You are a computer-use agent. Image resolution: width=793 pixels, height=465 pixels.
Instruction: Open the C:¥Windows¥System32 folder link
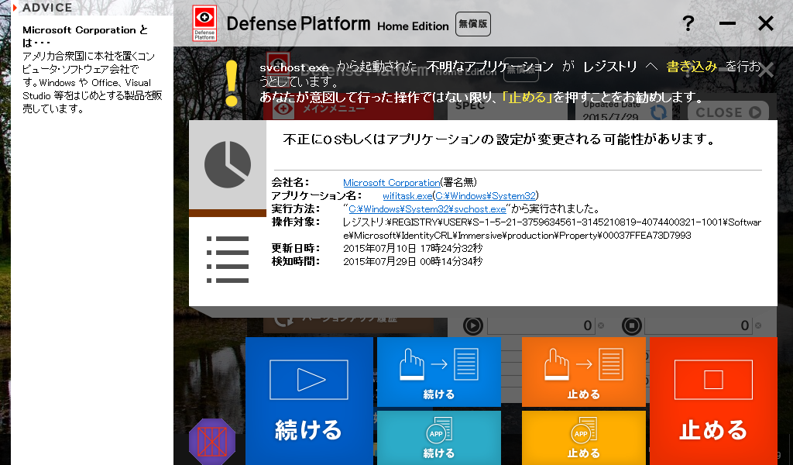coord(486,196)
